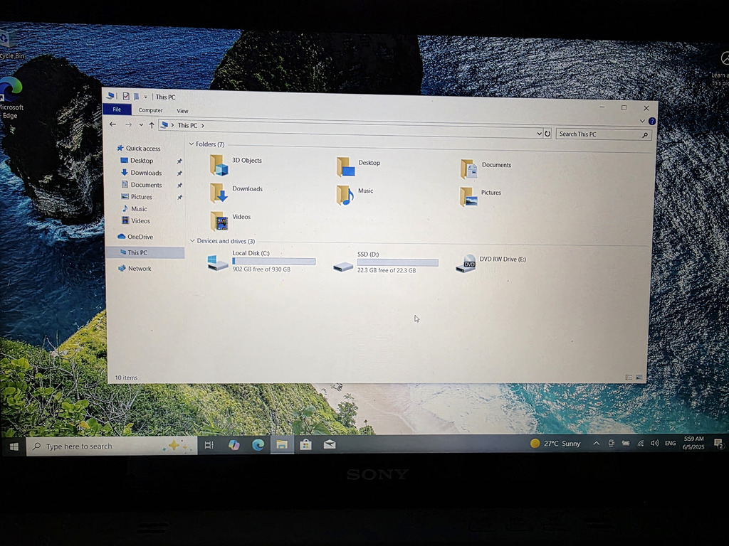
Task: Click the ENG language indicator
Action: click(x=670, y=443)
